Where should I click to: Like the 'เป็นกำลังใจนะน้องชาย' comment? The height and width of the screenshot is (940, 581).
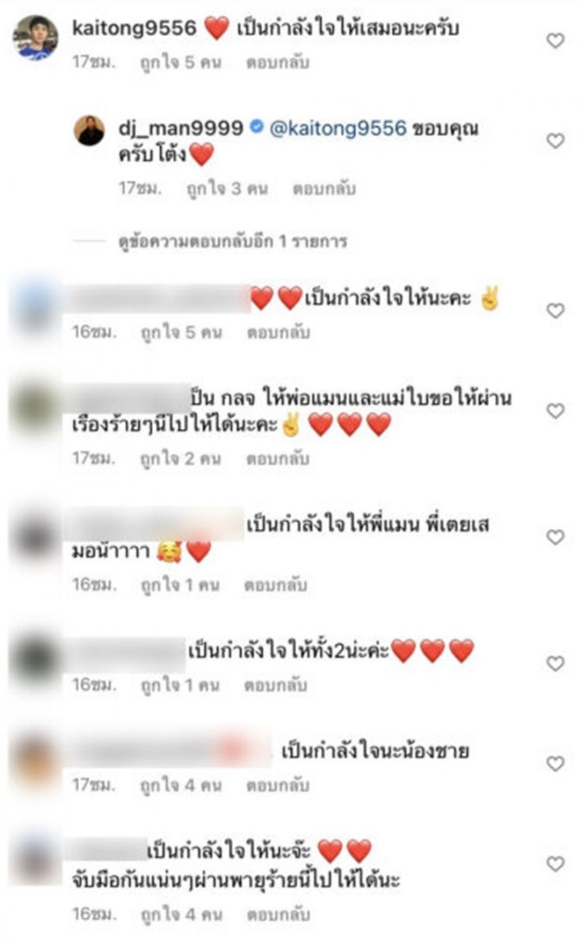(x=555, y=763)
